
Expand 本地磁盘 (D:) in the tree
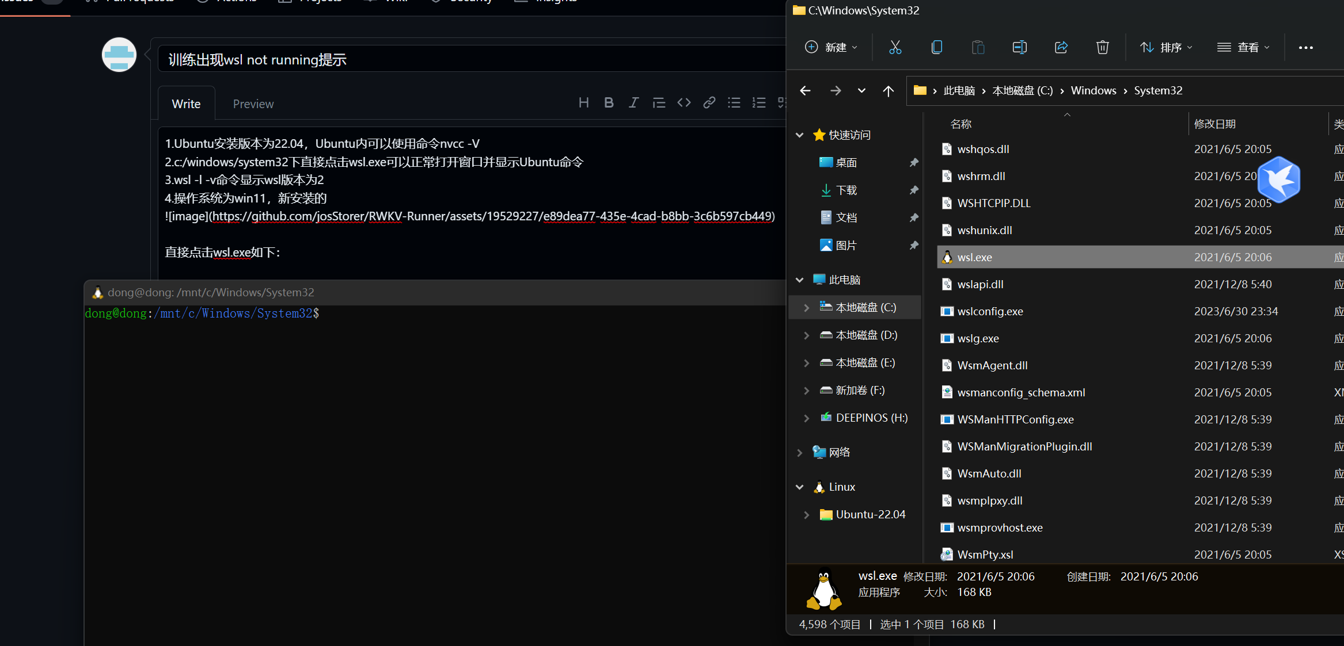coord(806,335)
